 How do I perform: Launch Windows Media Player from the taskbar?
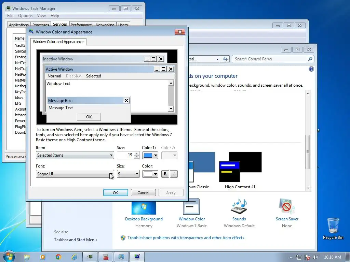[x=43, y=257]
